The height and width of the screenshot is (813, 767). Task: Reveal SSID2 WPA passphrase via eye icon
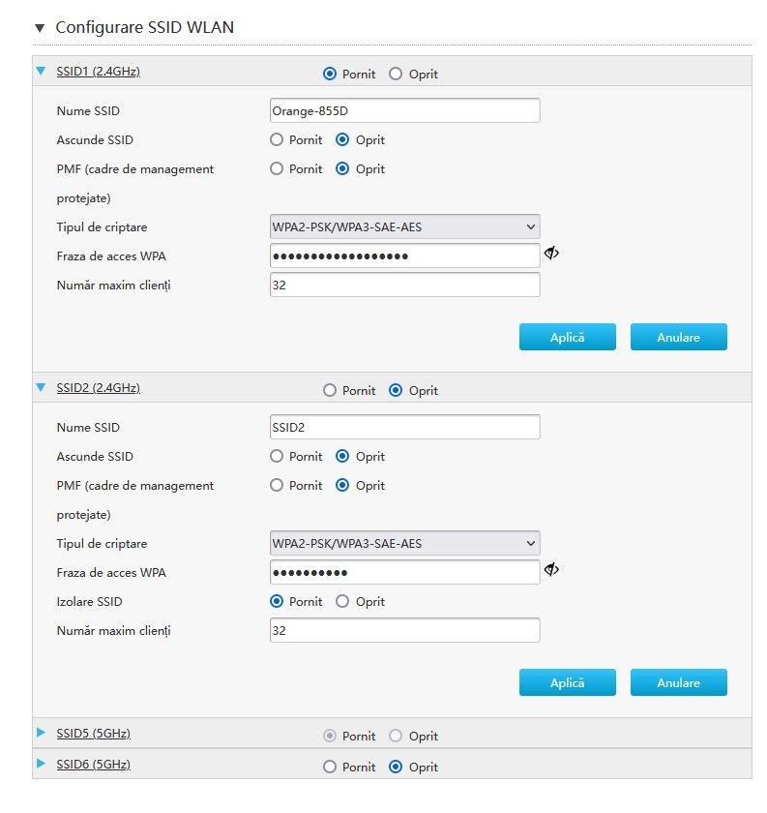[x=551, y=570]
